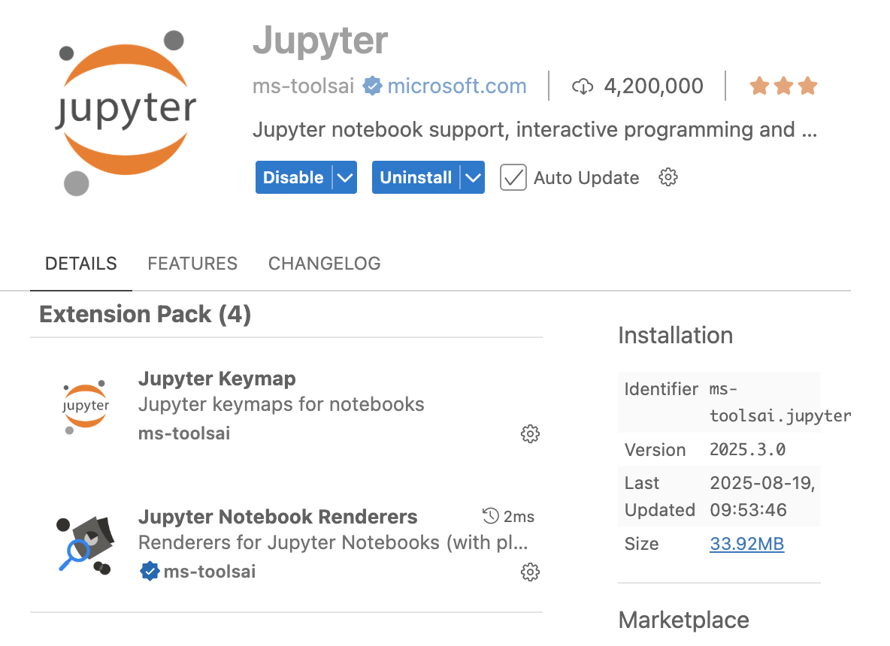Click the Disable button
Viewport: 890px width, 646px height.
coord(293,178)
